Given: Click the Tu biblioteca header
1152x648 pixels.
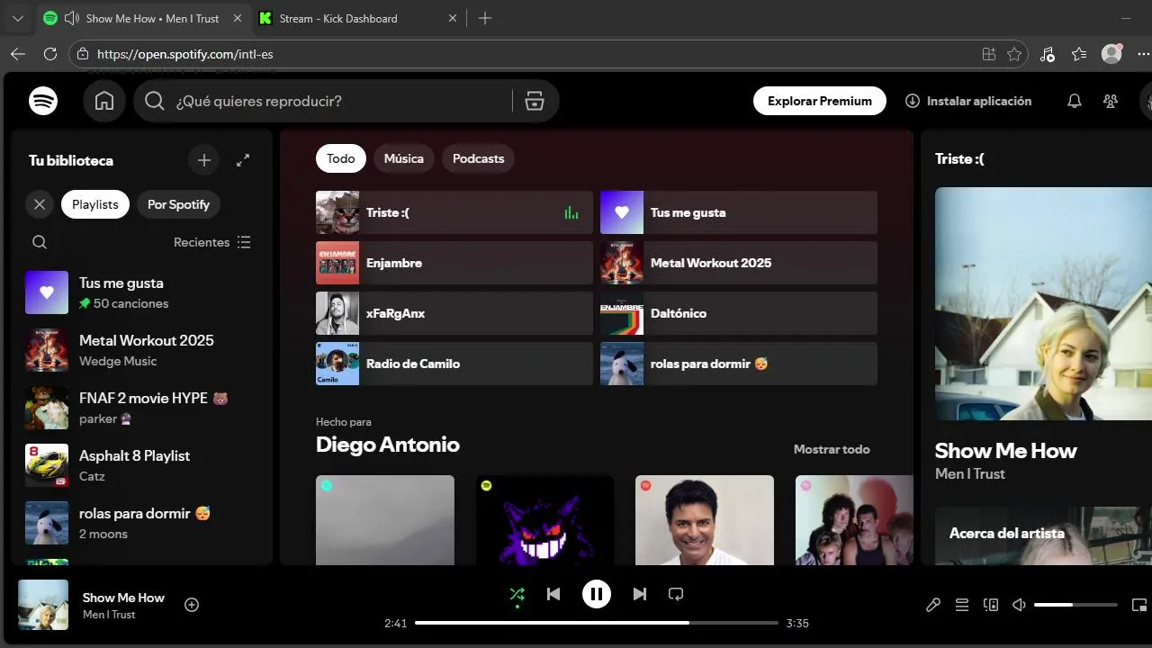Looking at the screenshot, I should 71,160.
